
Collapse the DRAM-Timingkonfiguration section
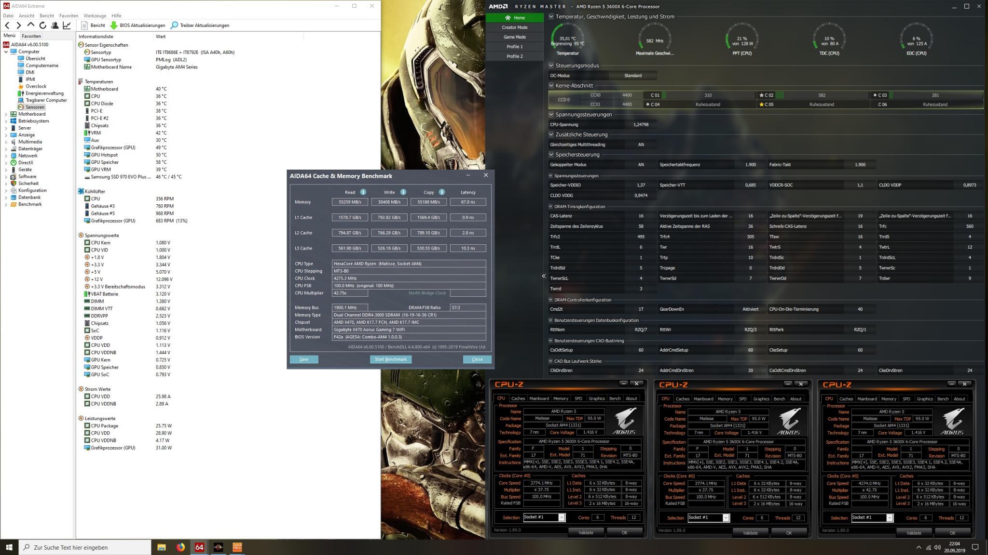(x=551, y=207)
